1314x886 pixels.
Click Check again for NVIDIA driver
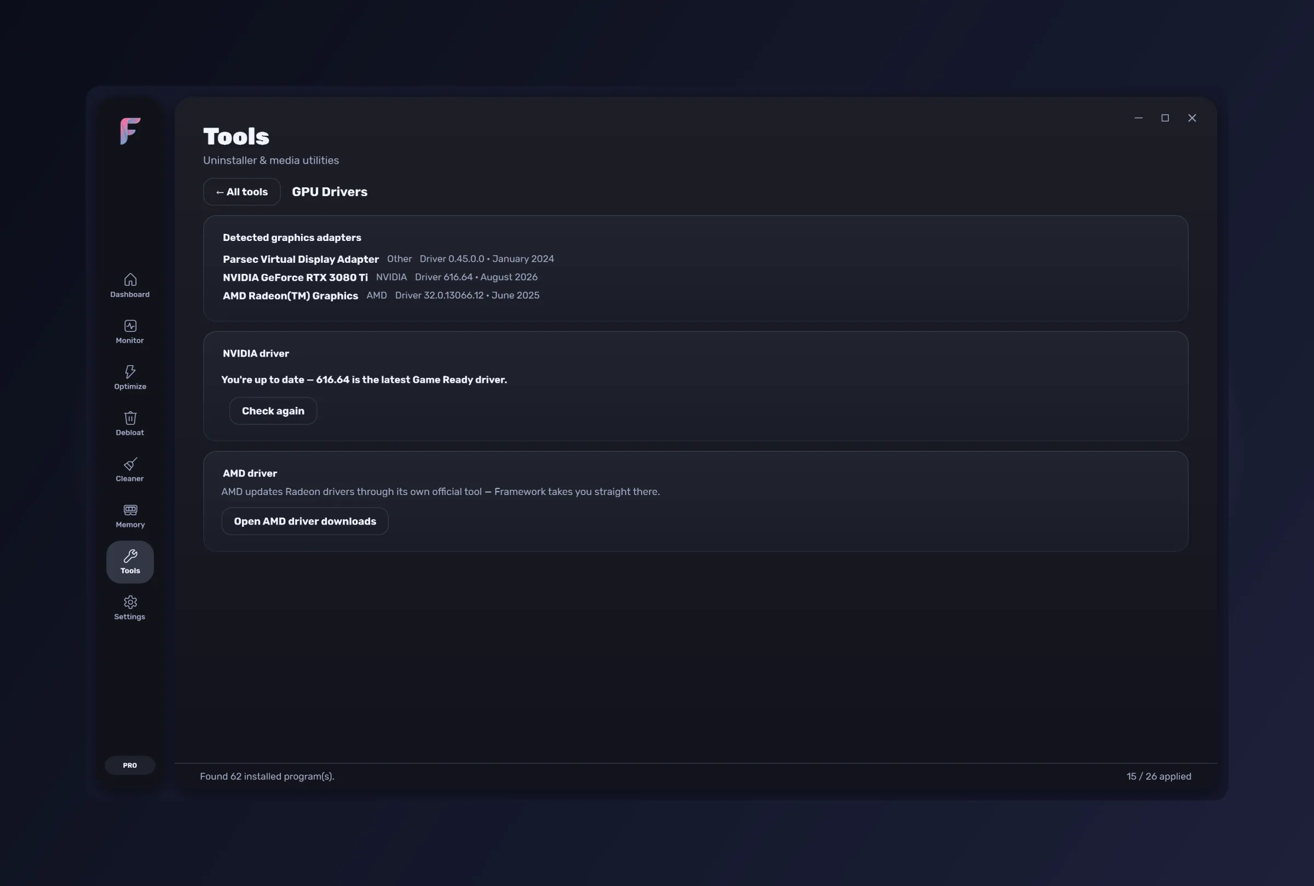pyautogui.click(x=273, y=411)
